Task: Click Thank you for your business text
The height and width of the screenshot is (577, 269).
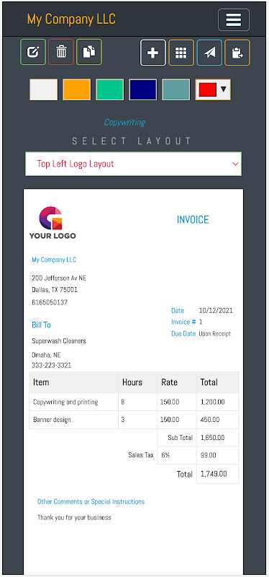Action: [74, 517]
